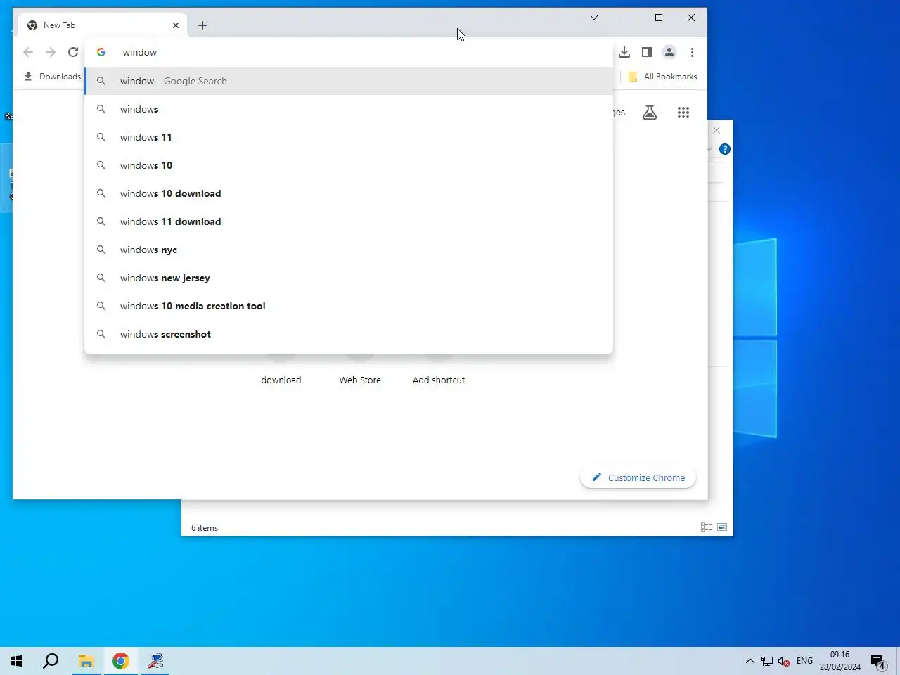Choose 'windows 10 media creation tool' suggestion
The image size is (900, 675).
click(x=349, y=306)
